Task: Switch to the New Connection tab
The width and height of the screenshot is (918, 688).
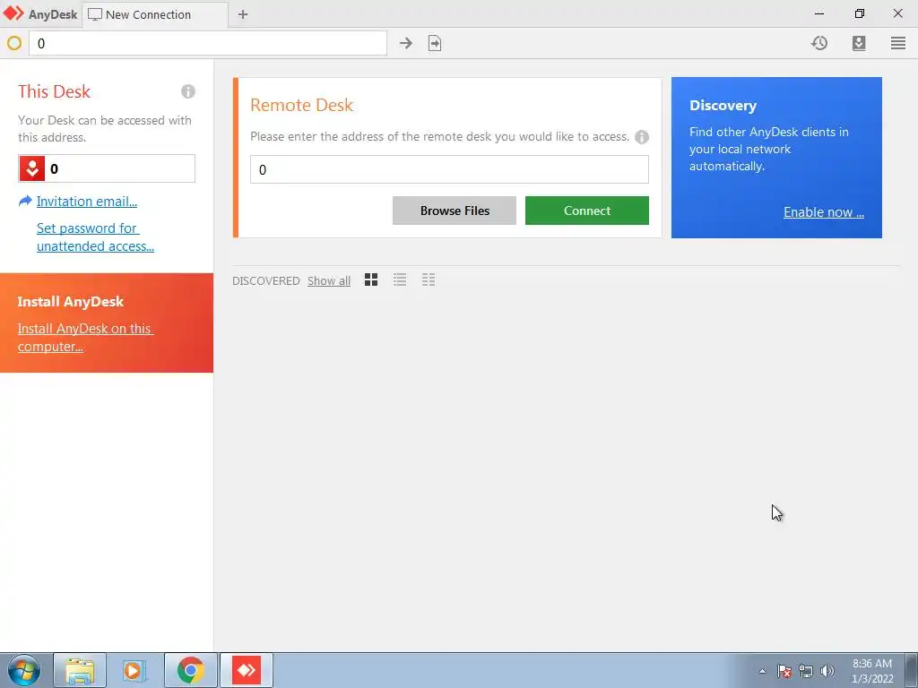Action: [x=154, y=14]
